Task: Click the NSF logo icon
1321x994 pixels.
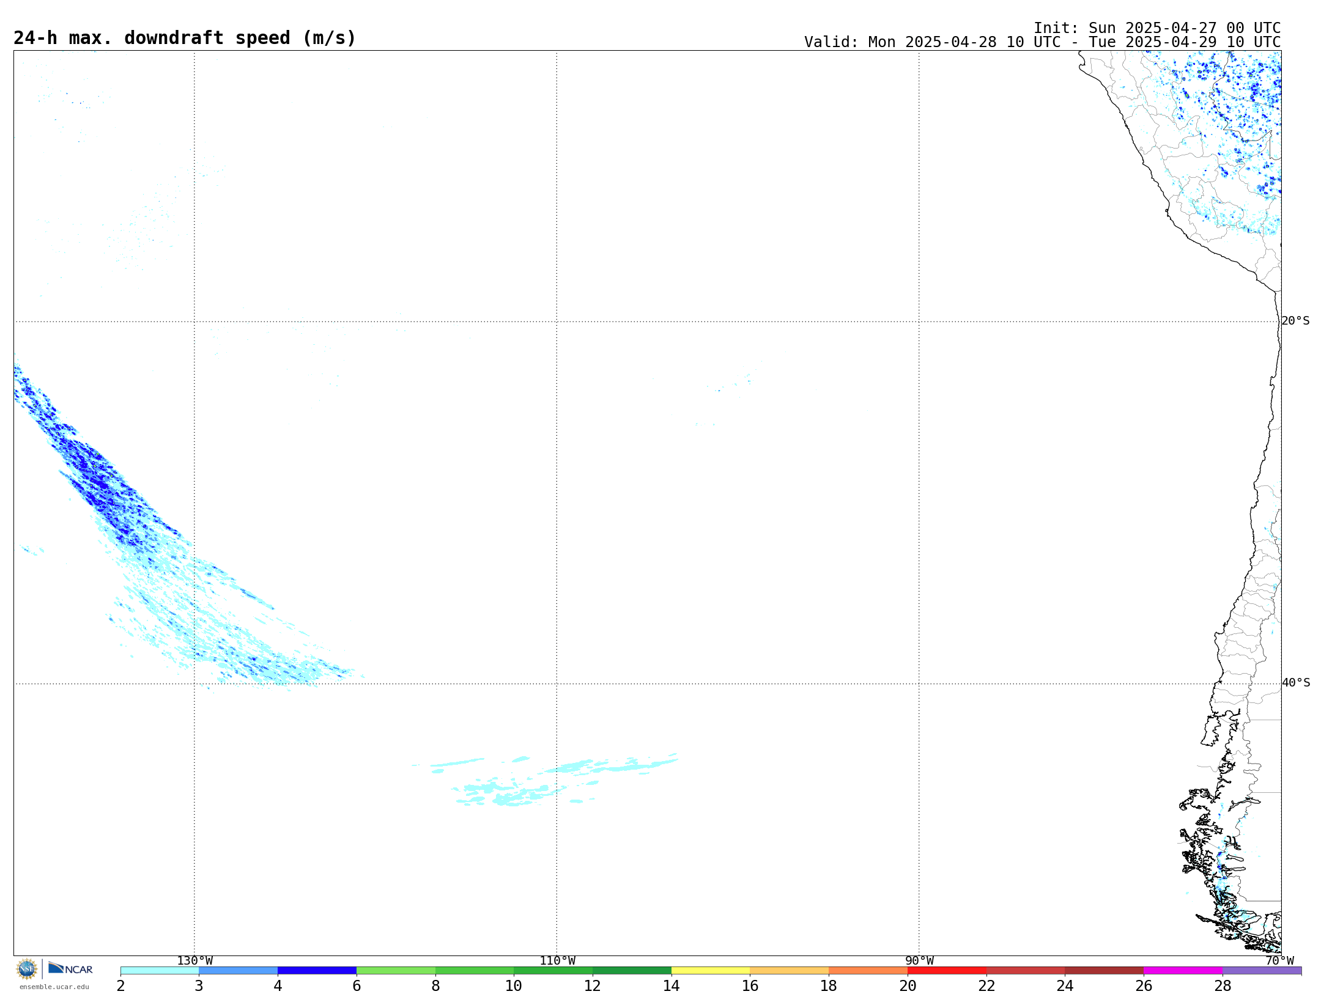Action: click(x=27, y=969)
